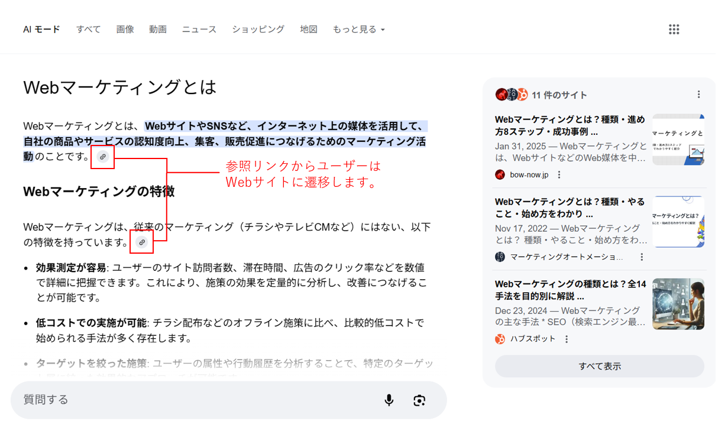Click the Jan 31, 2025 snippet text
The height and width of the screenshot is (437, 728).
click(x=571, y=152)
